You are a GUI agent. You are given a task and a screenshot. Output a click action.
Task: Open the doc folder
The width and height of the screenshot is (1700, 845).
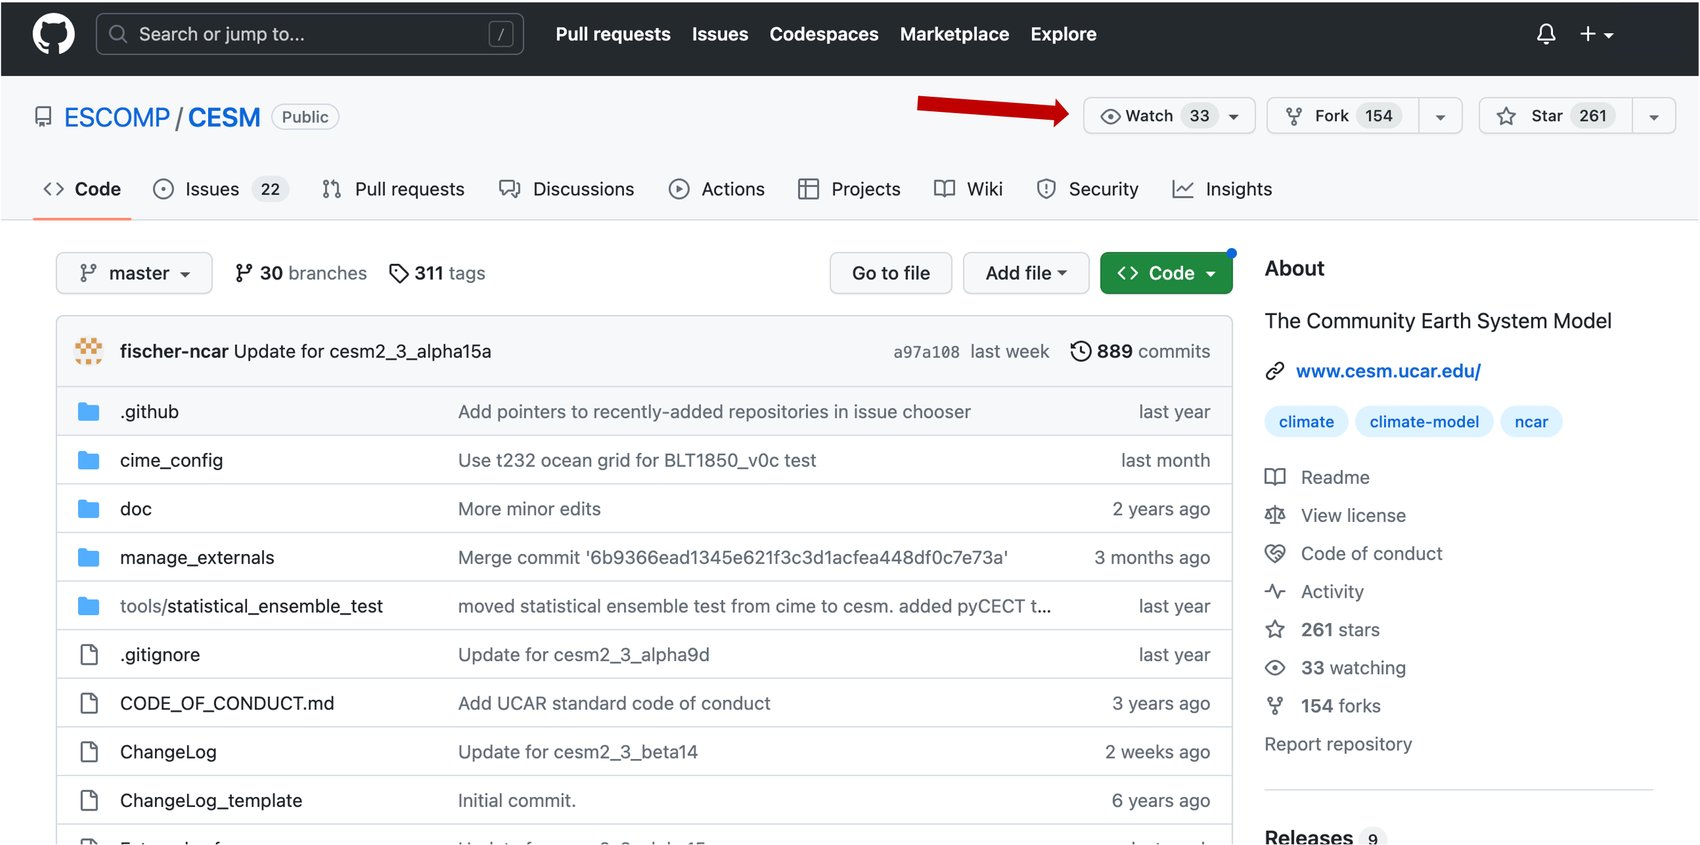click(x=136, y=509)
